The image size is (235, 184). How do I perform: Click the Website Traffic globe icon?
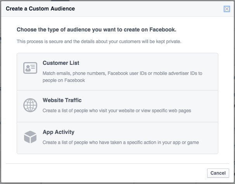point(30,105)
